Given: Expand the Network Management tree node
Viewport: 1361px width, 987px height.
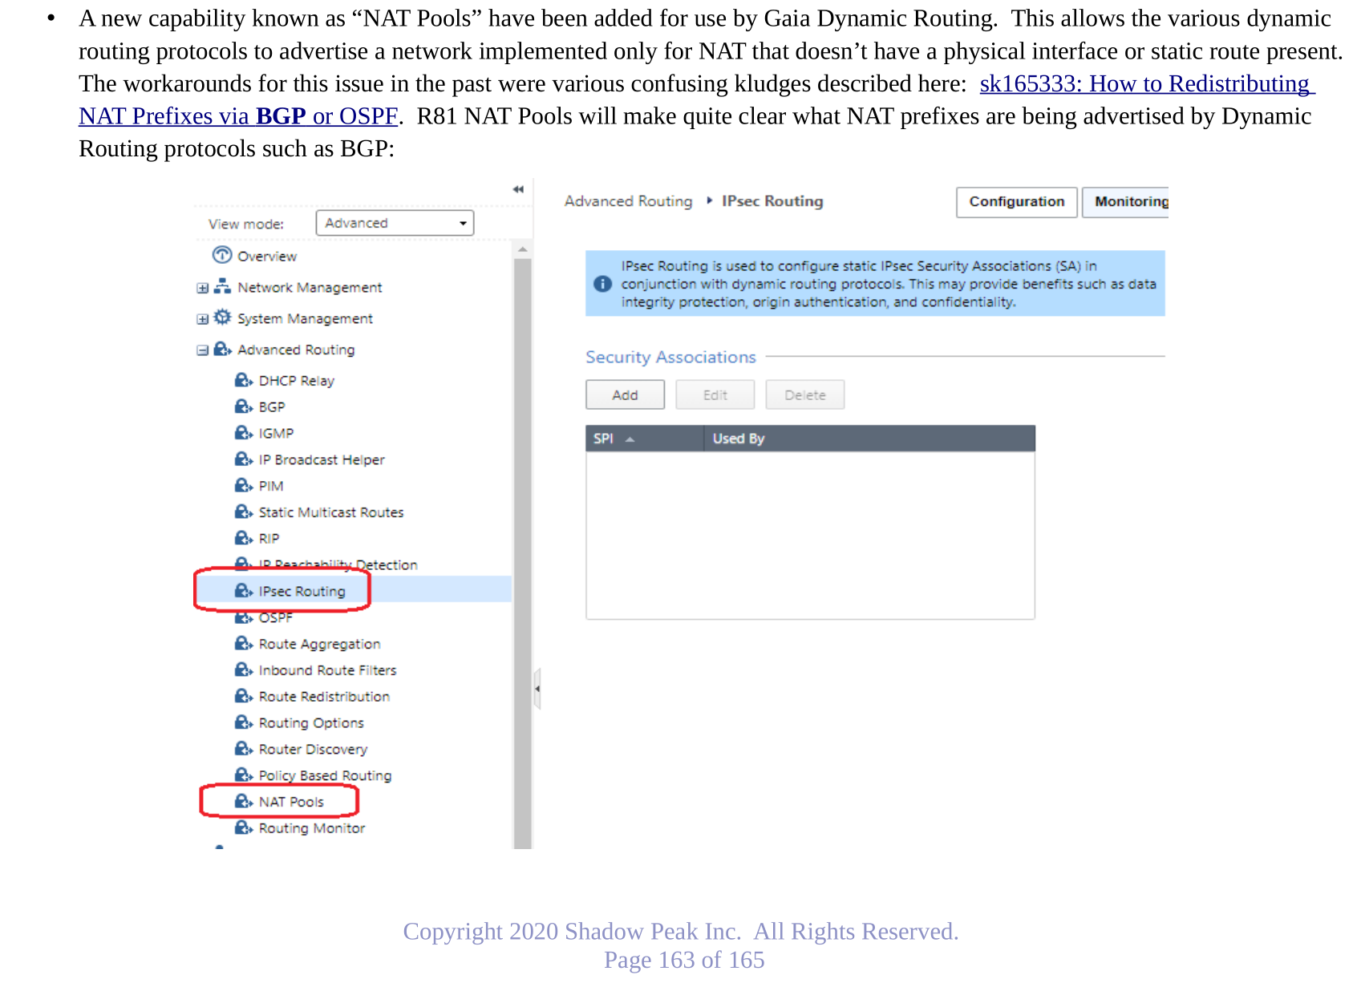Looking at the screenshot, I should click(x=202, y=288).
